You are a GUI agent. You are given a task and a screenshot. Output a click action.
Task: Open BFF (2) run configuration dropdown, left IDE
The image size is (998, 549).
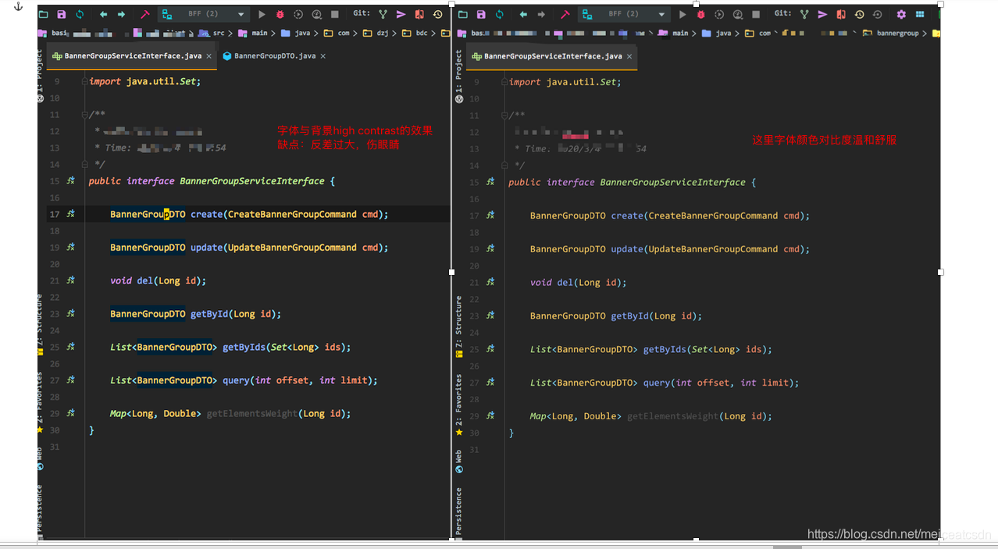(204, 14)
